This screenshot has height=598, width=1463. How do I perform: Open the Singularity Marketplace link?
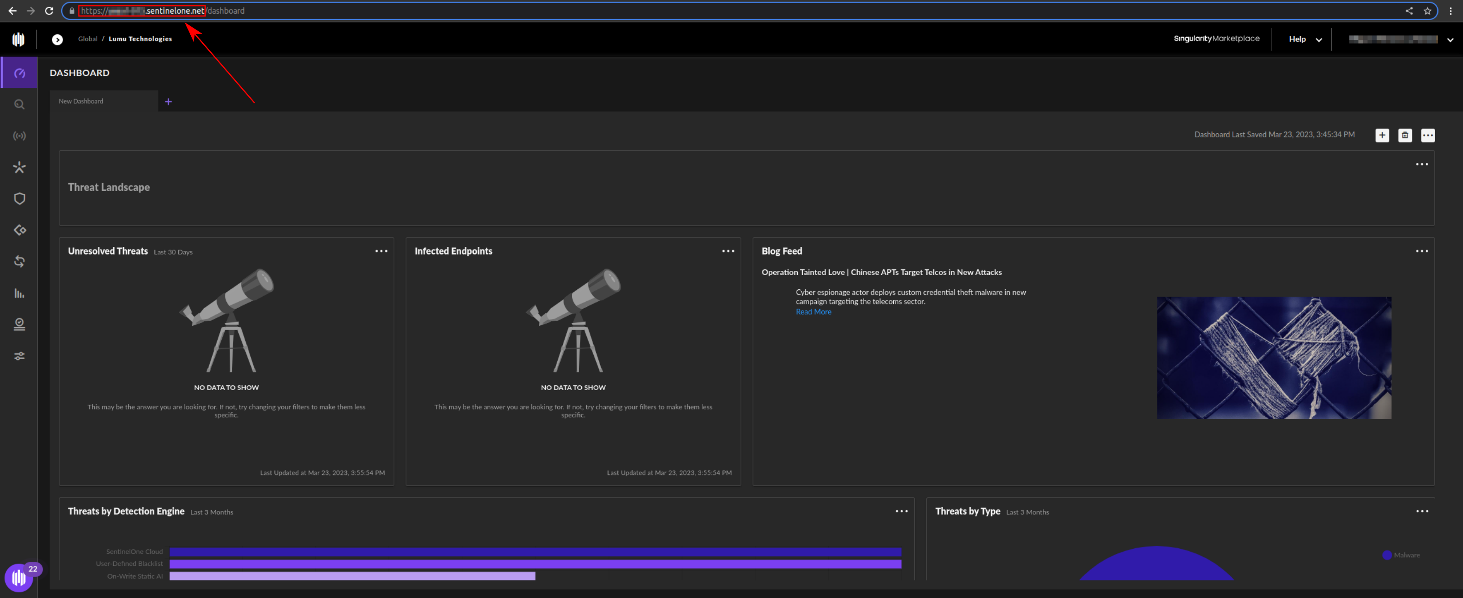(x=1216, y=39)
